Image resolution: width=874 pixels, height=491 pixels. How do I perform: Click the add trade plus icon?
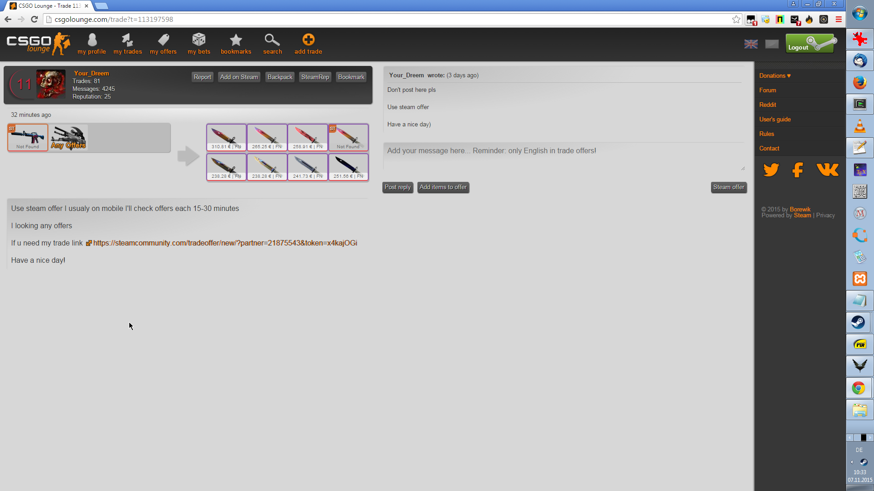coord(308,40)
